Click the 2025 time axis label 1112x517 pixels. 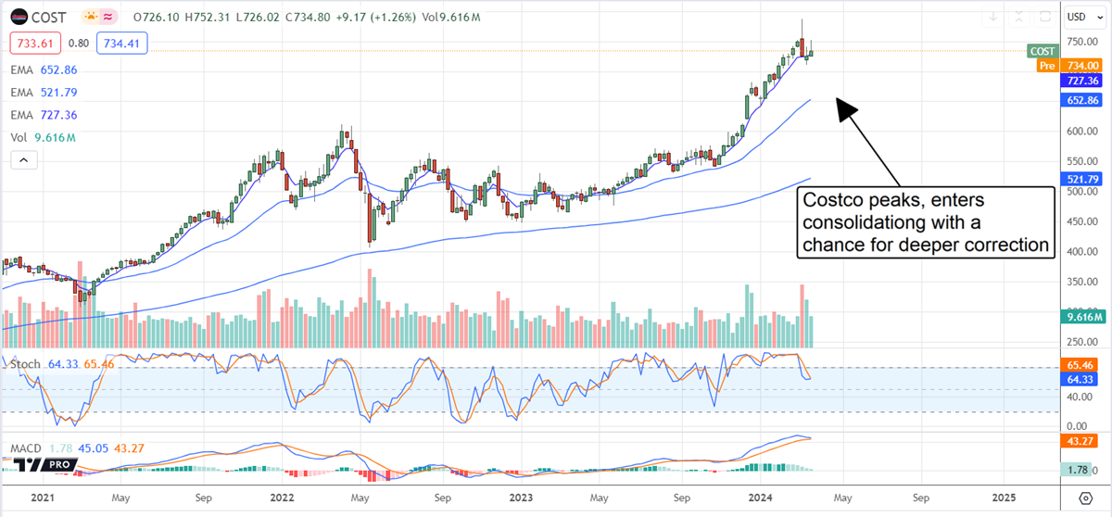[1003, 497]
